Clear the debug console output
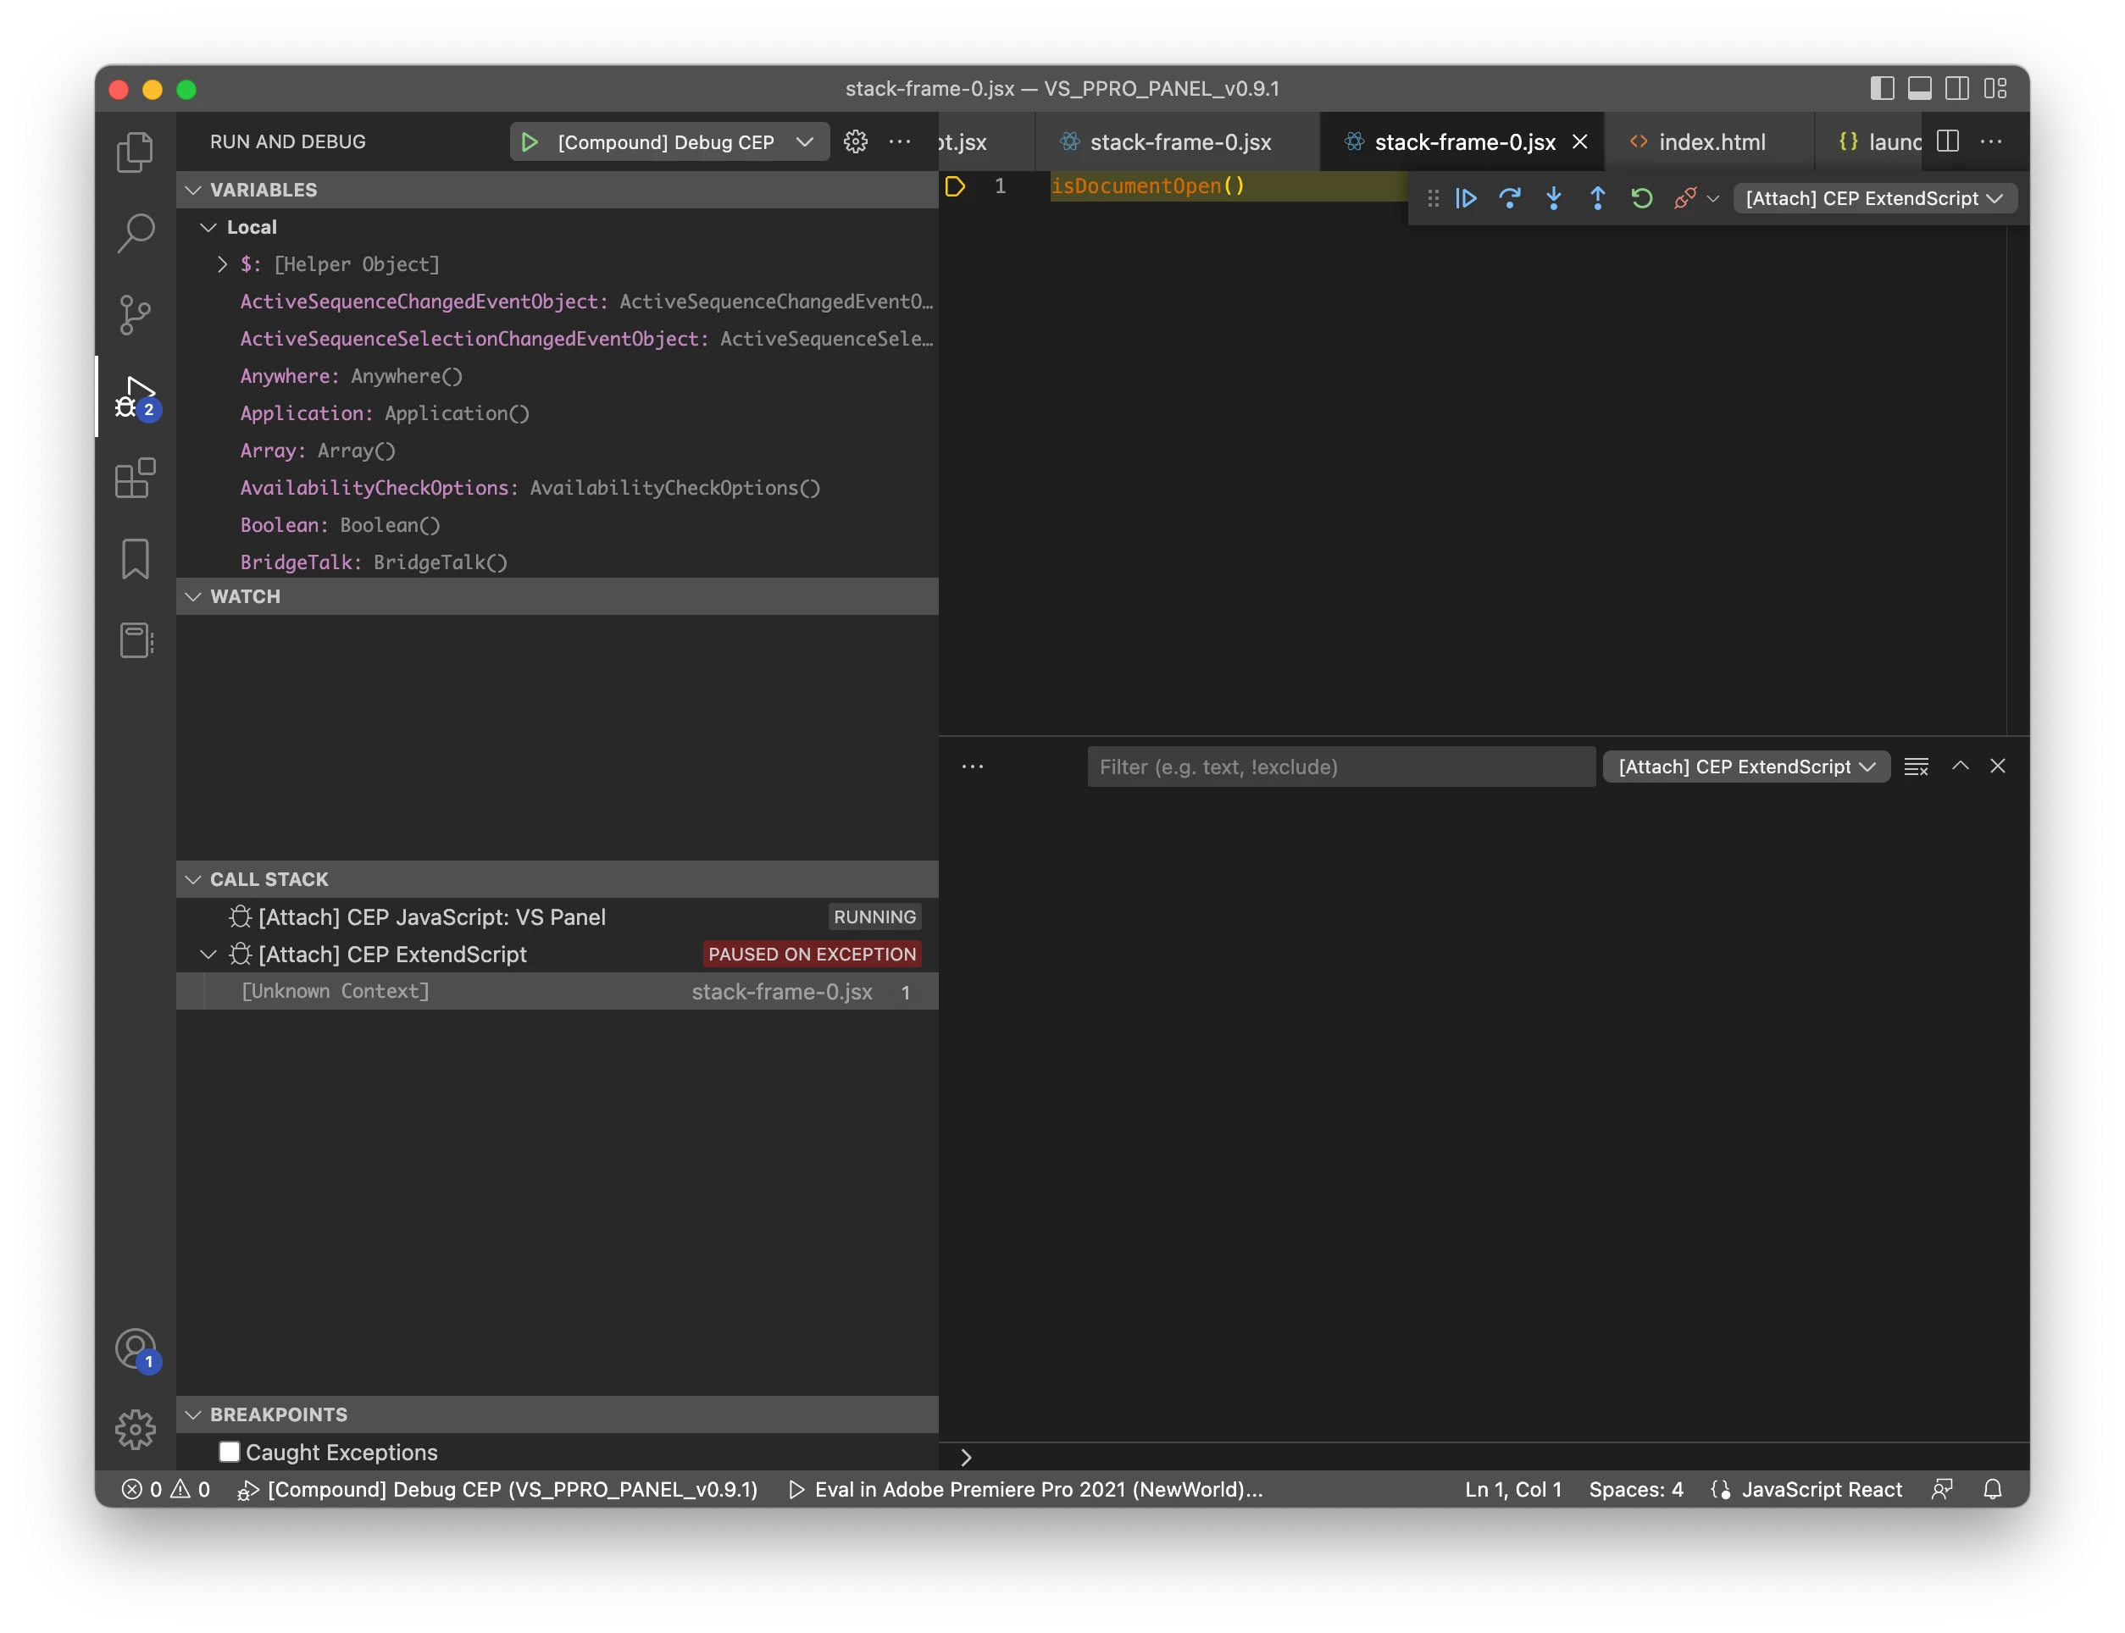Image resolution: width=2125 pixels, height=1633 pixels. tap(1916, 767)
